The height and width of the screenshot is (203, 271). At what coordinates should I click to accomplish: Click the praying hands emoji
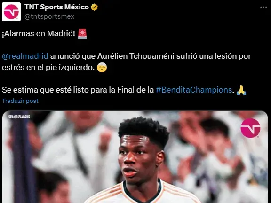coord(241,90)
